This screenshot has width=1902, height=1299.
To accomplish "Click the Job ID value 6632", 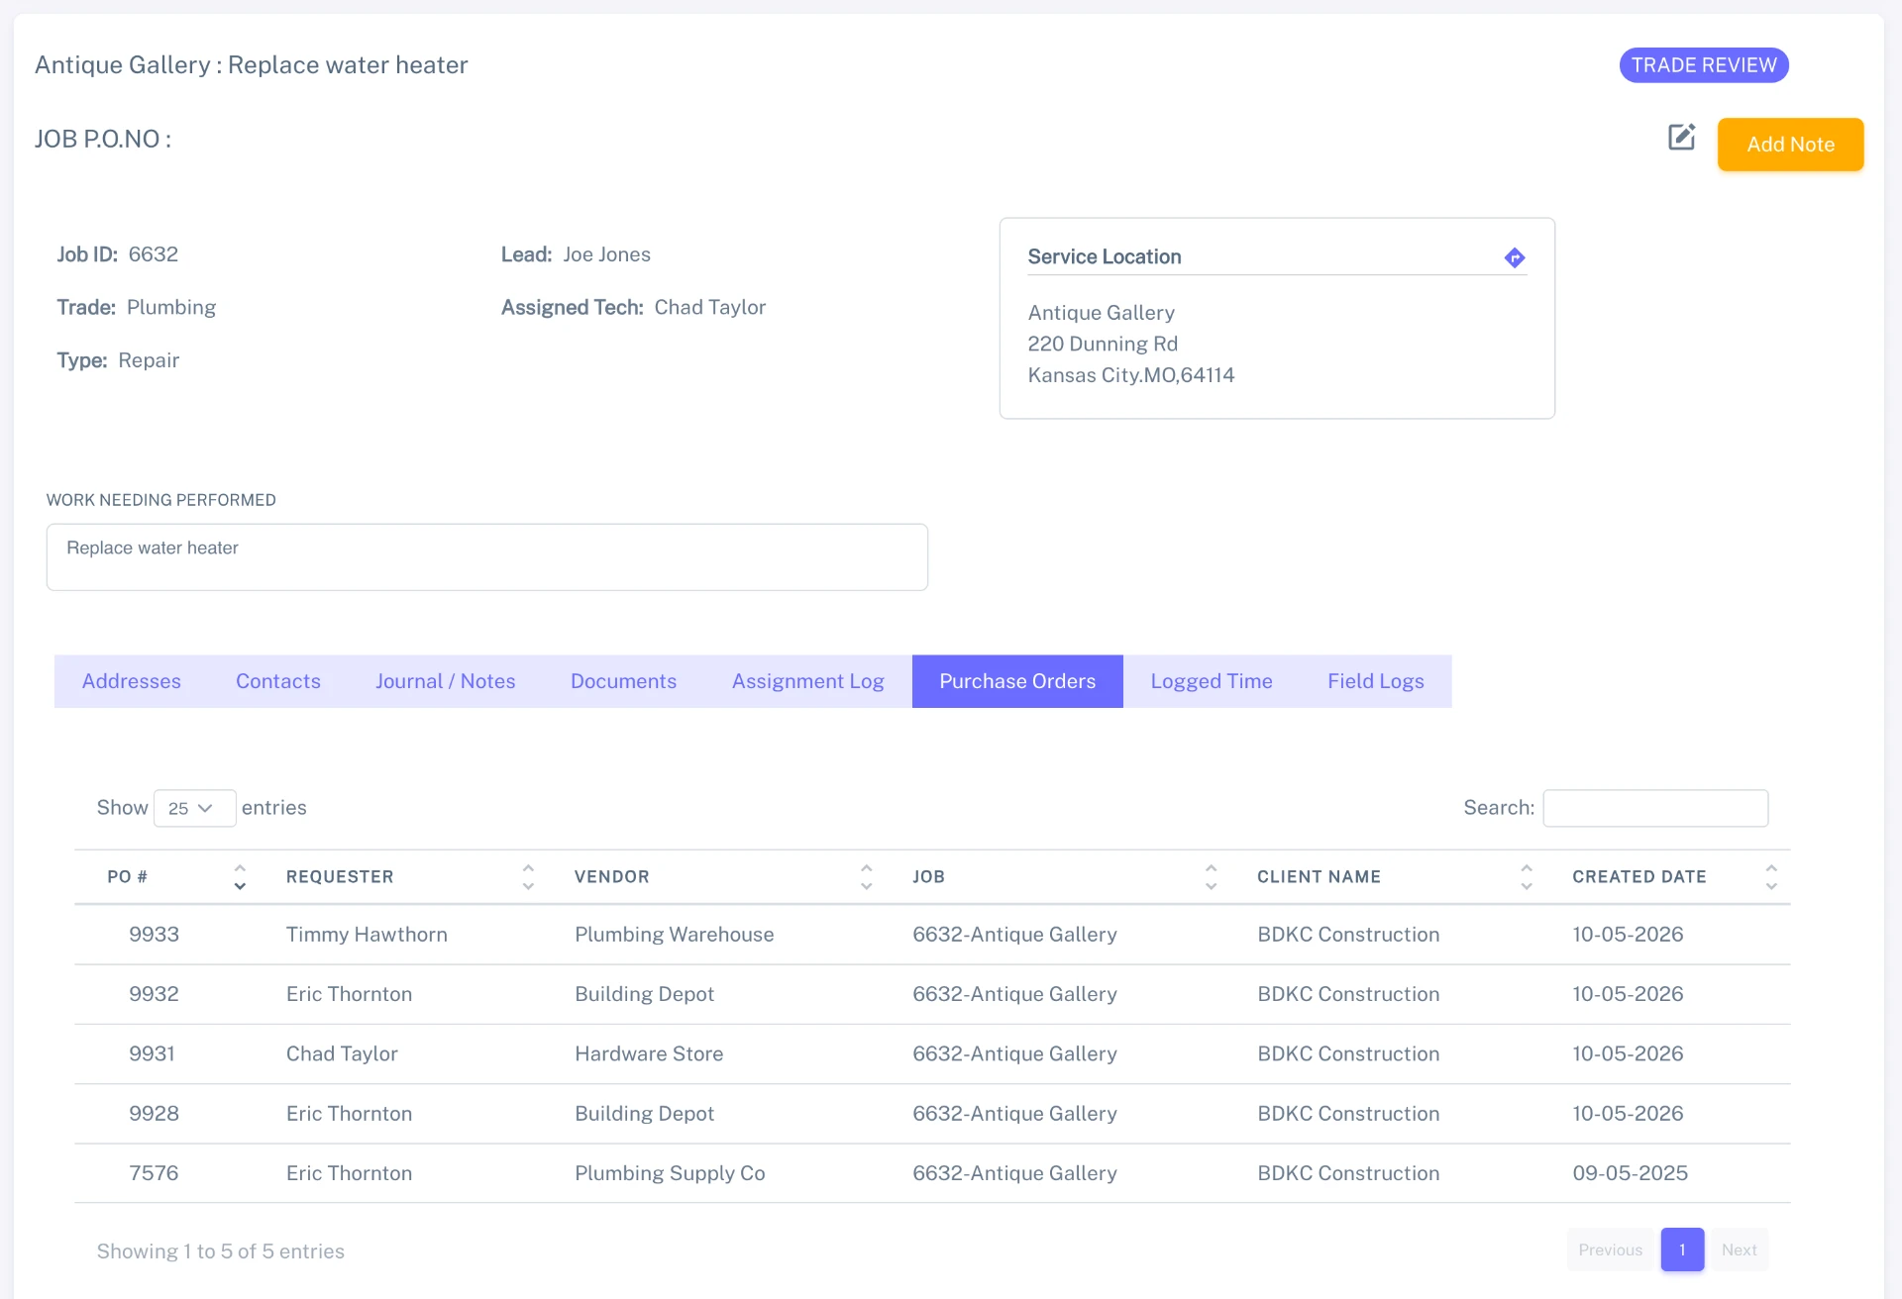I will [x=154, y=254].
